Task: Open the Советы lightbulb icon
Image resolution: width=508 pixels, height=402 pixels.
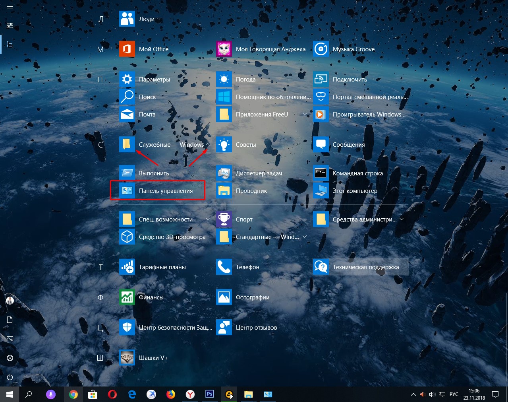Action: (x=224, y=144)
